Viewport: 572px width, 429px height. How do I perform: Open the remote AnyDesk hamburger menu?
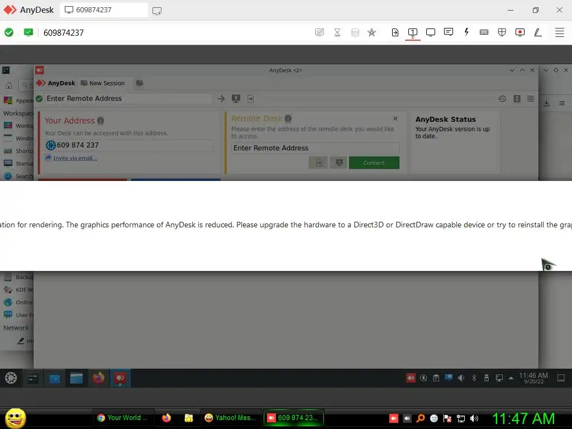pyautogui.click(x=531, y=98)
